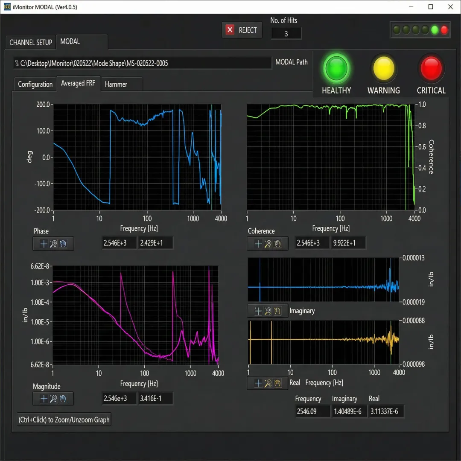Click the 4000 upper frequency on Coherence axis

pos(414,219)
